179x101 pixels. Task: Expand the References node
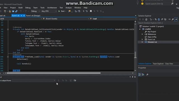point(142,34)
